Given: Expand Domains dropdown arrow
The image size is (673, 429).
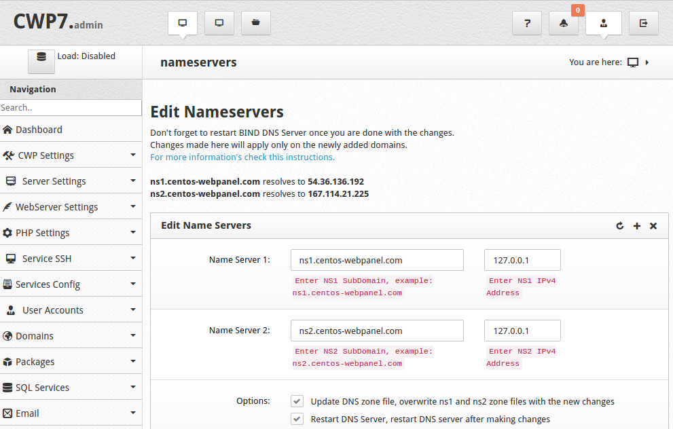Looking at the screenshot, I should tap(133, 335).
